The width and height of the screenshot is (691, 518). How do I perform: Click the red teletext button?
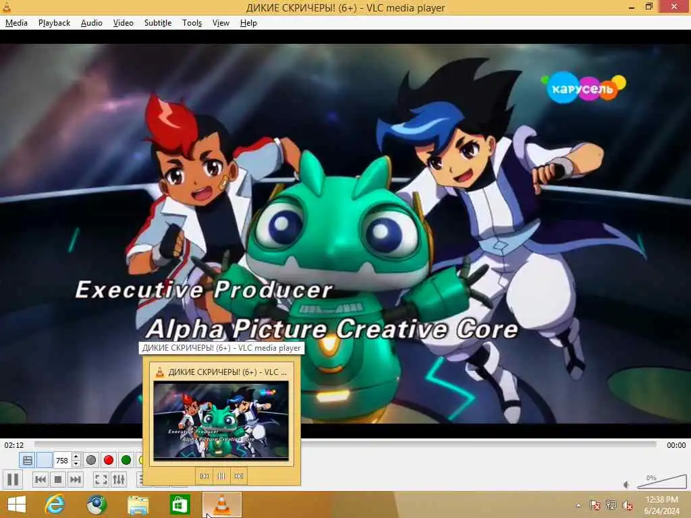point(109,460)
